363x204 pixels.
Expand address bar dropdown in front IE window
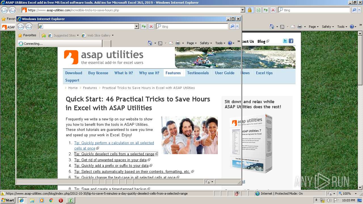coord(136,26)
